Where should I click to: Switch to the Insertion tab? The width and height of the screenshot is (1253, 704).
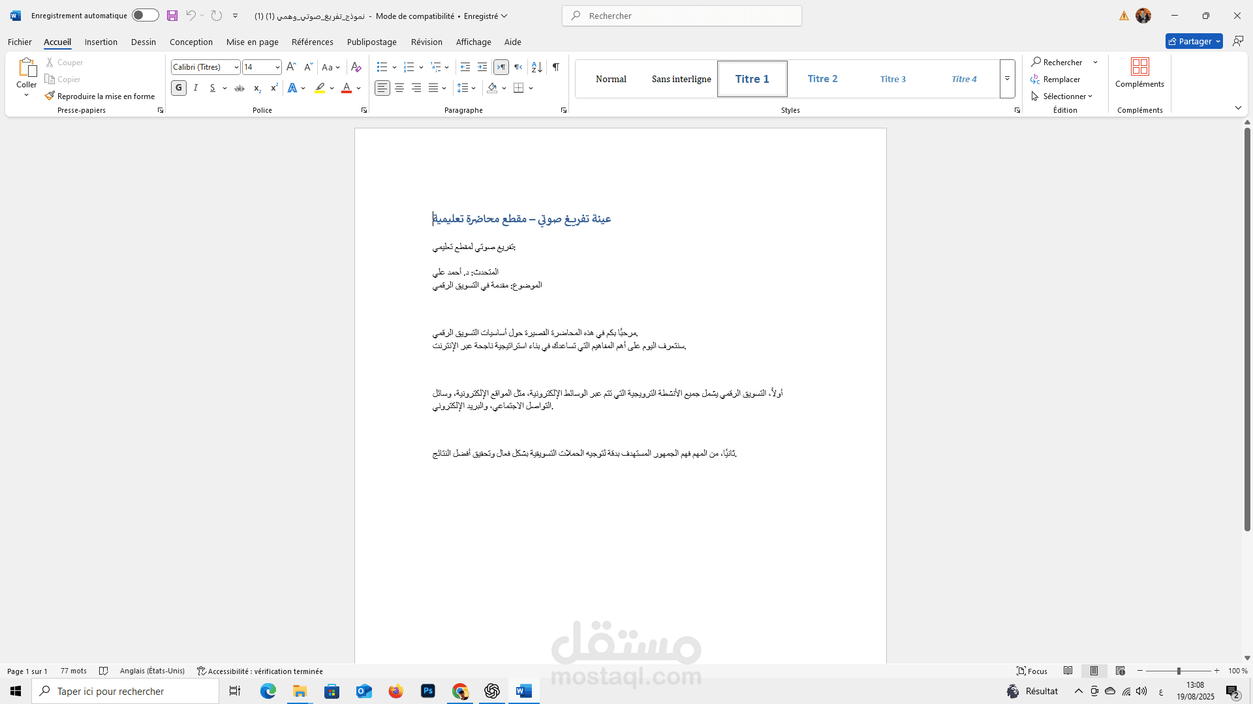[x=101, y=42]
